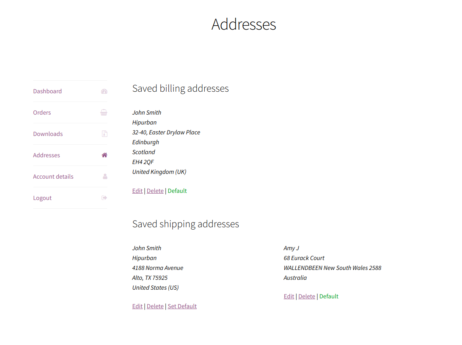Click the Saved billing addresses heading
462x345 pixels.
pos(181,88)
